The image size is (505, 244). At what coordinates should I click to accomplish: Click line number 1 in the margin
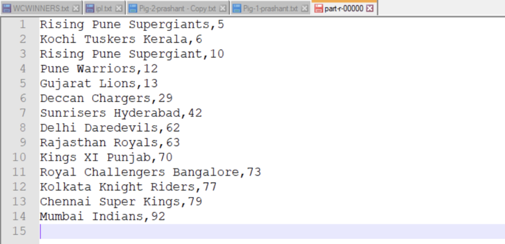[22, 24]
